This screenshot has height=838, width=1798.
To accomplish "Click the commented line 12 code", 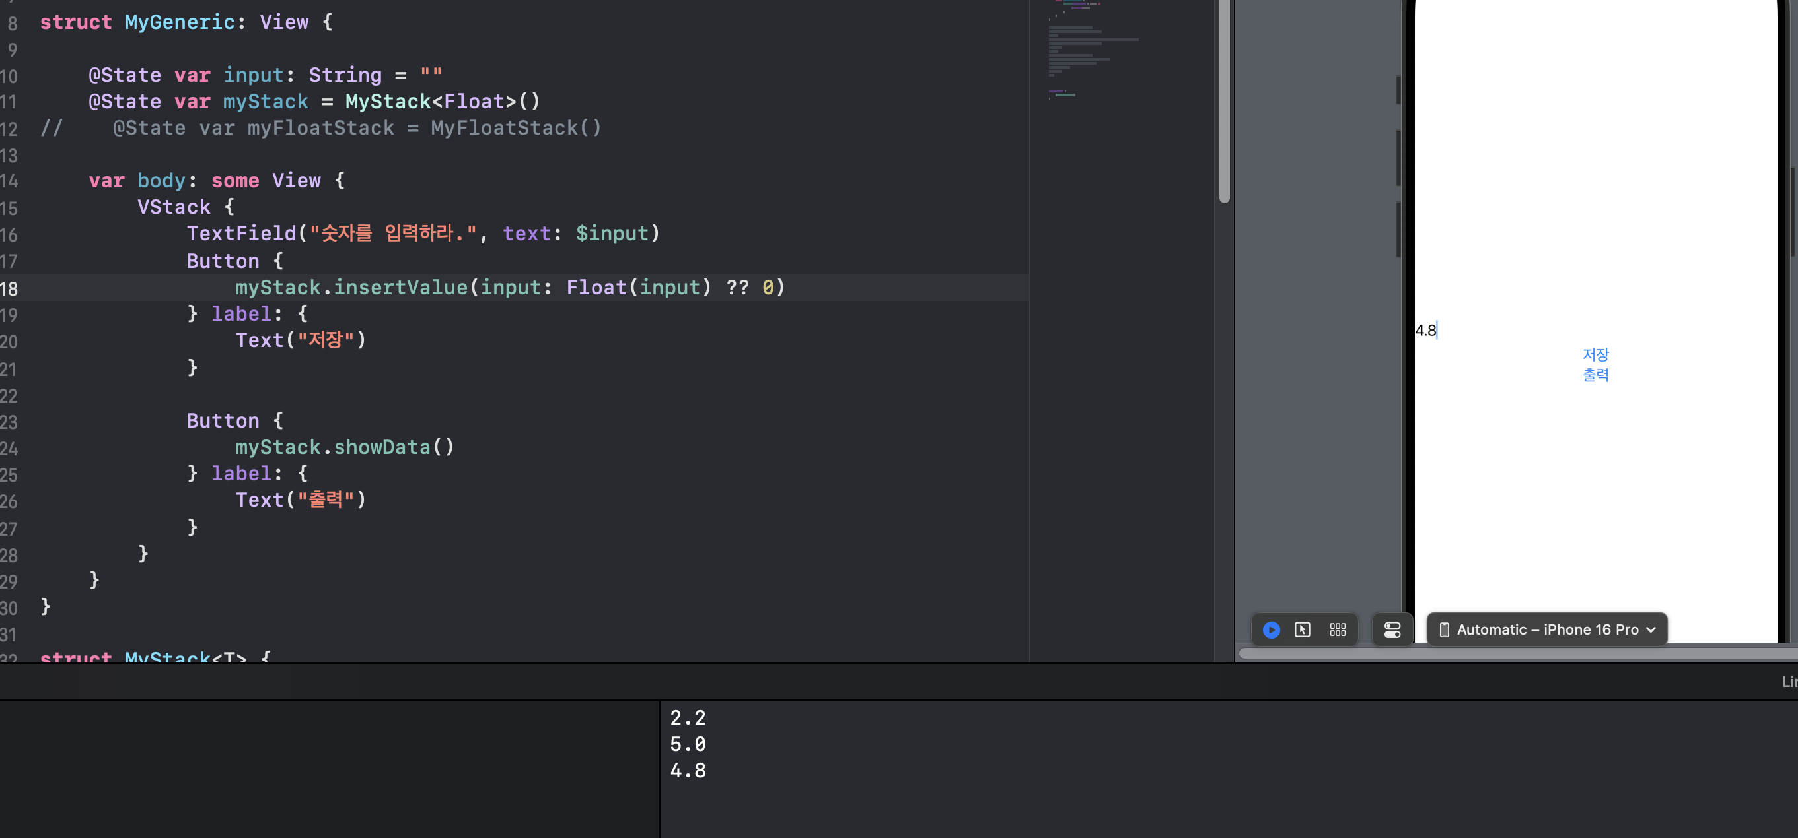I will tap(356, 128).
